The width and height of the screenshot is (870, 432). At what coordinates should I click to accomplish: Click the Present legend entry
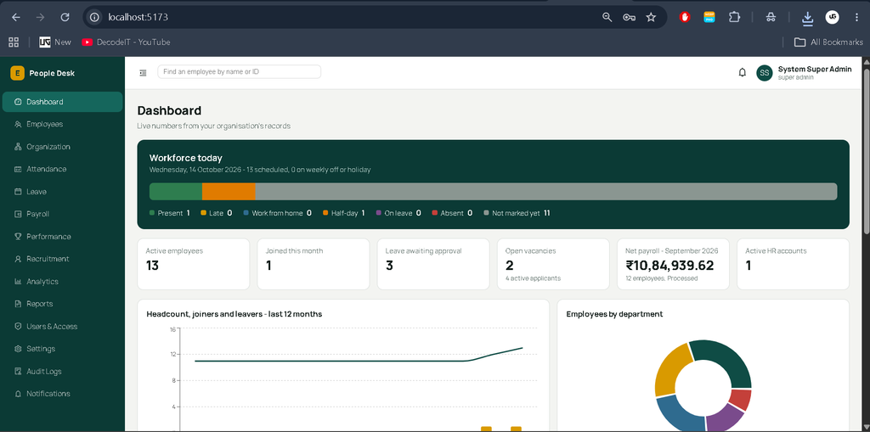pyautogui.click(x=170, y=213)
